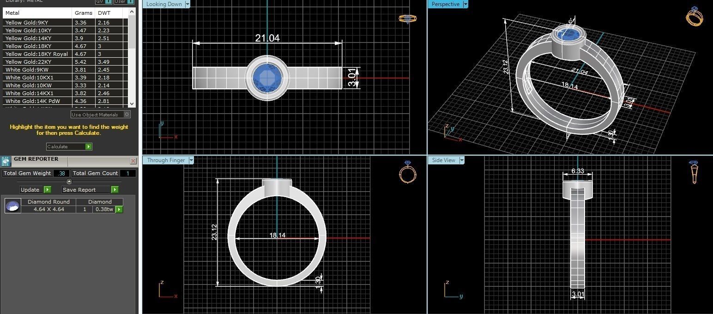The height and width of the screenshot is (314, 713).
Task: Click the Save Report button label
Action: [79, 190]
